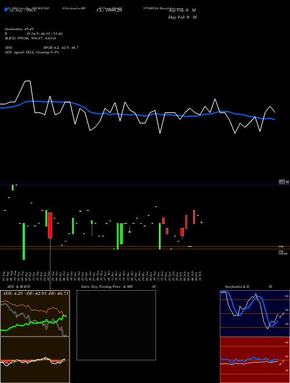
Task: Click the empty Intra Day Trading Price box
Action: pyautogui.click(x=116, y=325)
